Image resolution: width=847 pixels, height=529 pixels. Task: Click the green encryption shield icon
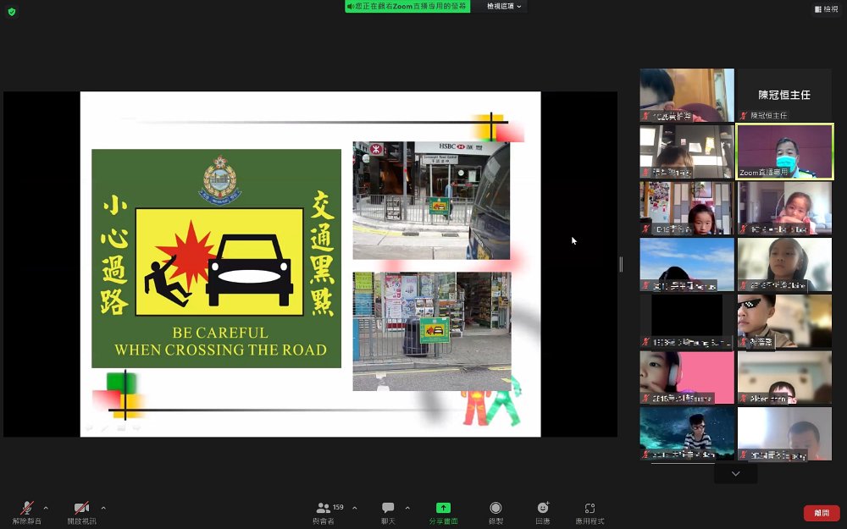[x=12, y=12]
